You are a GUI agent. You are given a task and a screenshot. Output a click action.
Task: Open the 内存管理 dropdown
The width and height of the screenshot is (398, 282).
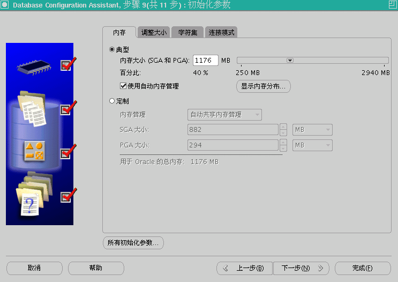pos(224,115)
